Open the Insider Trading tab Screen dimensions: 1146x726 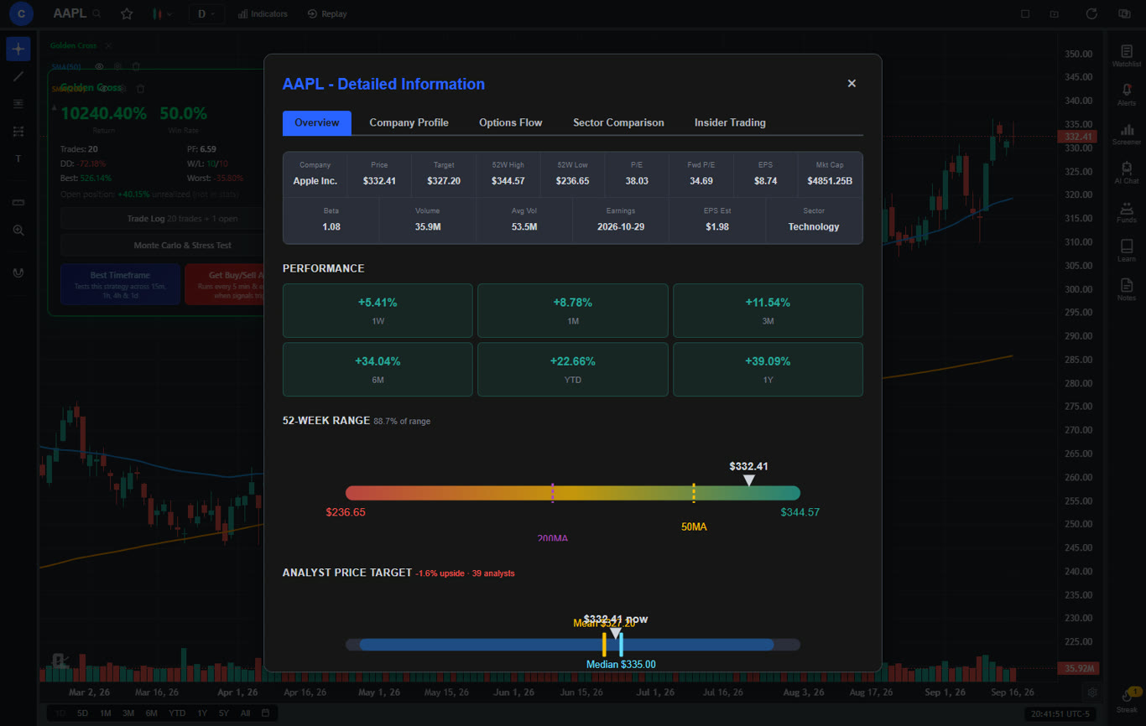click(730, 122)
